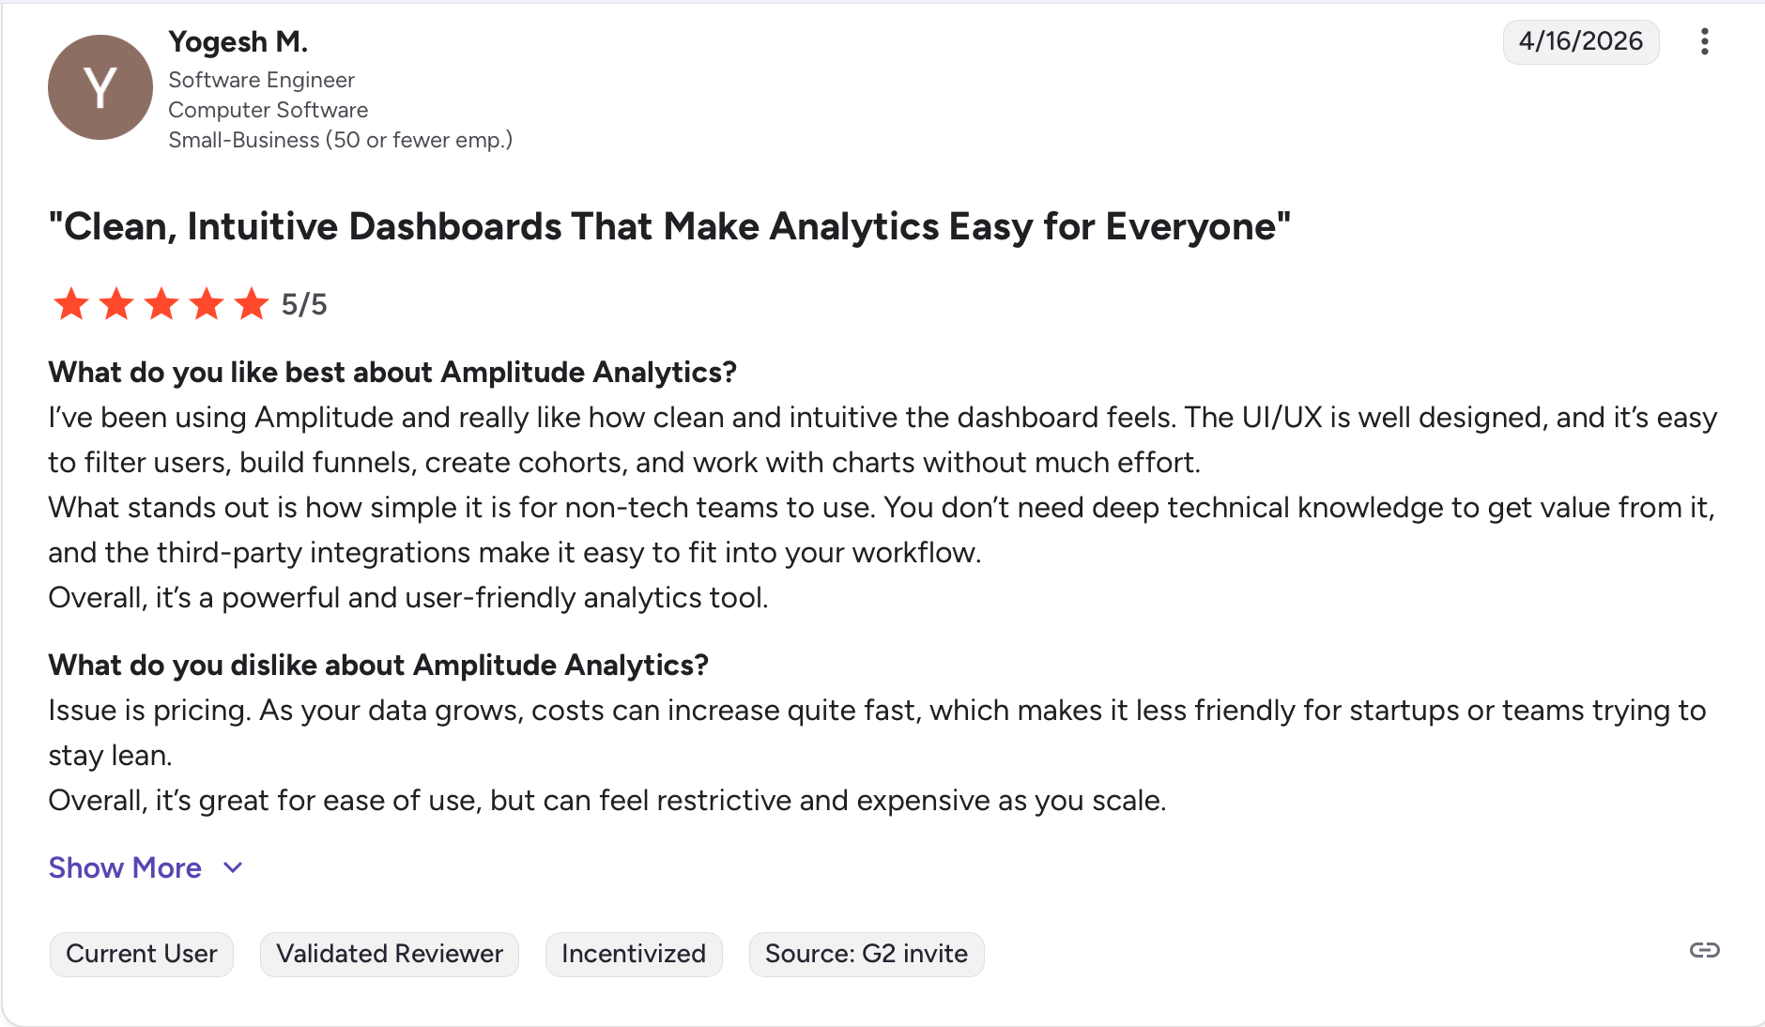Expand the review with Show More

[x=125, y=867]
